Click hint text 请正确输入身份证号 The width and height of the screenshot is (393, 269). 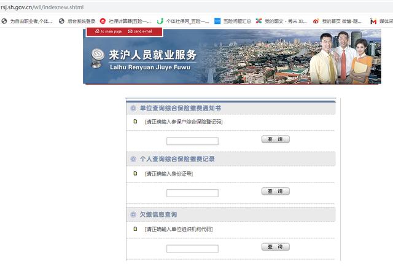point(169,174)
